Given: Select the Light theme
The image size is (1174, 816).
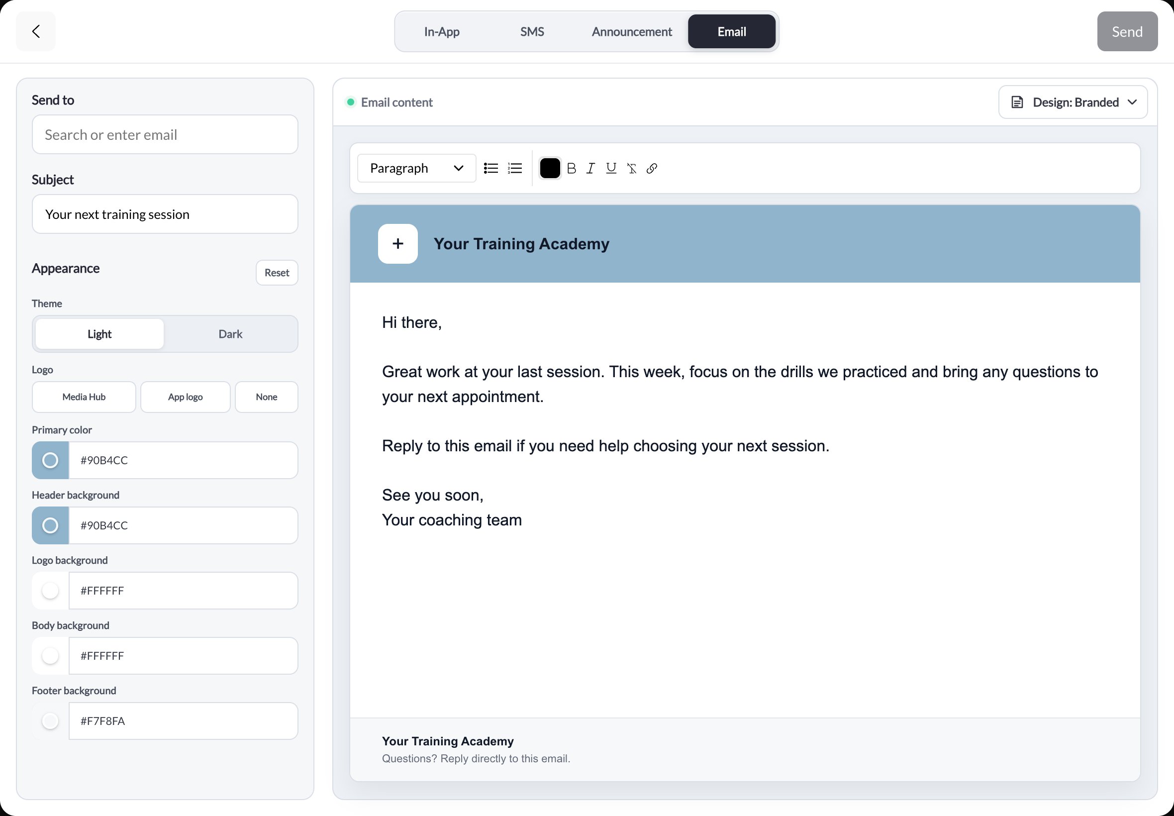Looking at the screenshot, I should [x=99, y=334].
